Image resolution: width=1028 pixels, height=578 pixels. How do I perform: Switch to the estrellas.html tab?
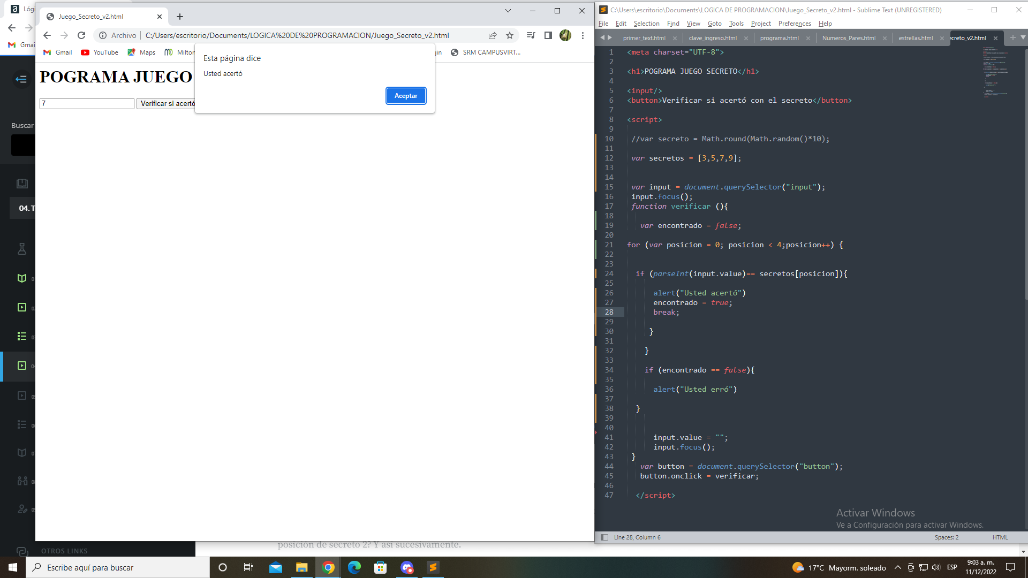916,38
